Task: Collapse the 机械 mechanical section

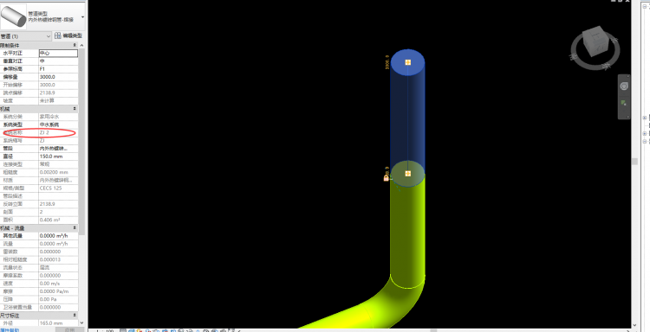Action: tap(75, 109)
